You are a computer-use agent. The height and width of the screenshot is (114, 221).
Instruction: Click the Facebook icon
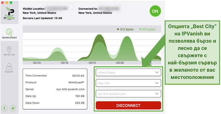tap(4, 108)
